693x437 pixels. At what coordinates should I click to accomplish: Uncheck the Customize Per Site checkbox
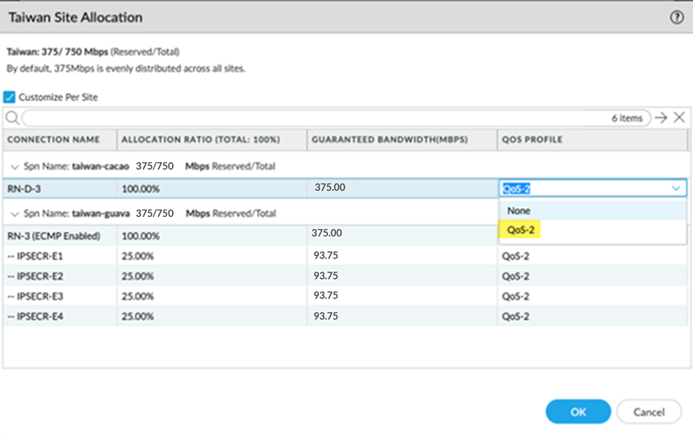[10, 97]
